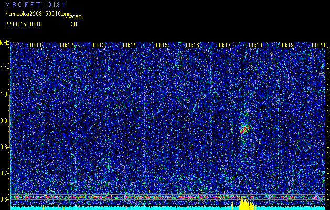The height and width of the screenshot is (210, 330).
Task: Click the red carrier line near 0.6 kHz
Action: pos(168,197)
